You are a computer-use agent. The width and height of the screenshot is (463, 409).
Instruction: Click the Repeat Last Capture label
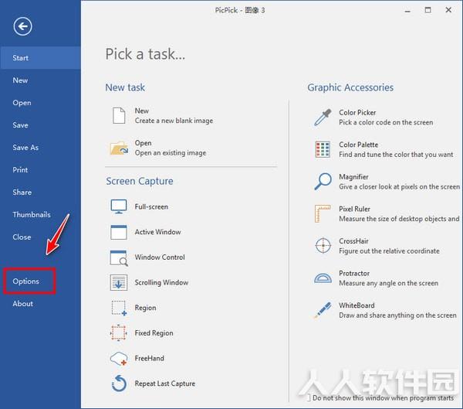coord(165,383)
